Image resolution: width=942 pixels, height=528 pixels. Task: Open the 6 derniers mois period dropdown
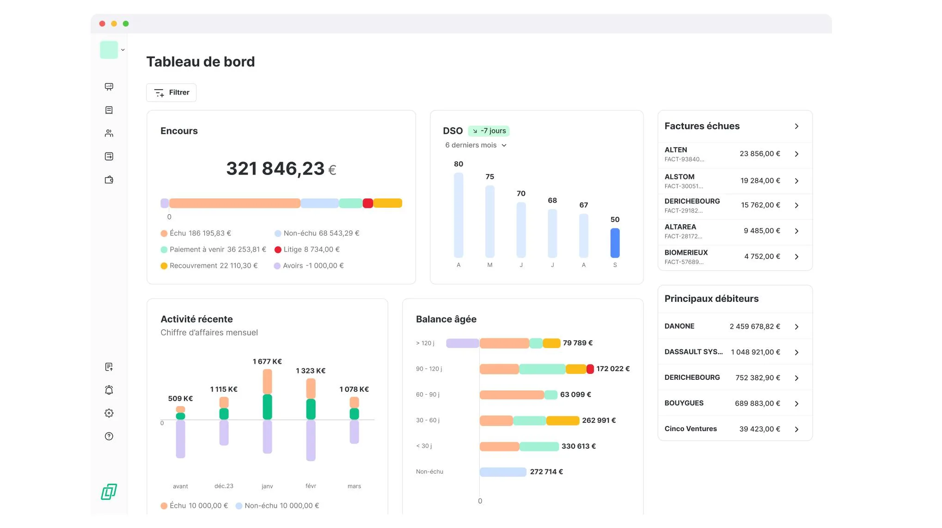tap(476, 145)
